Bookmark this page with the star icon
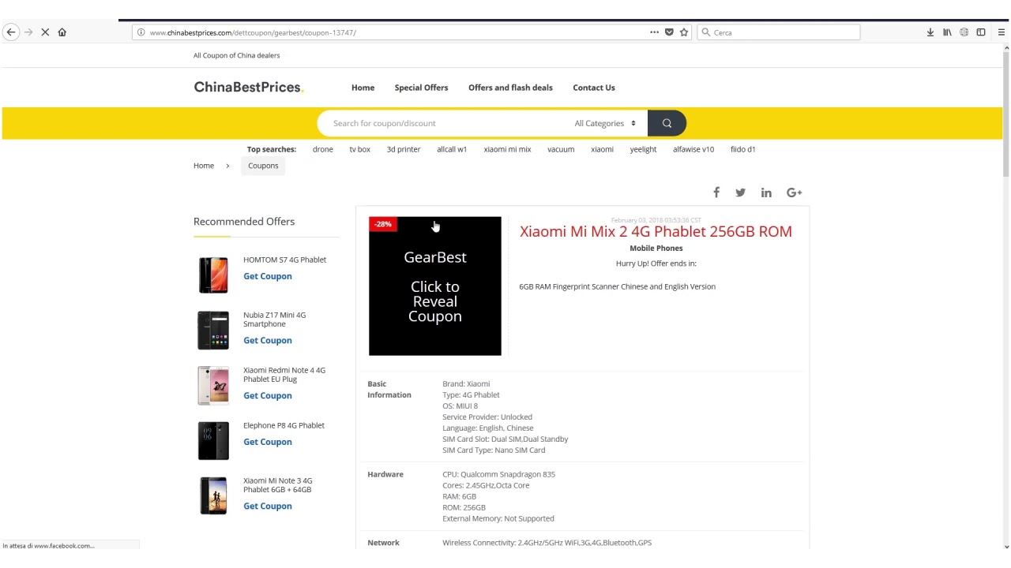 click(x=684, y=32)
